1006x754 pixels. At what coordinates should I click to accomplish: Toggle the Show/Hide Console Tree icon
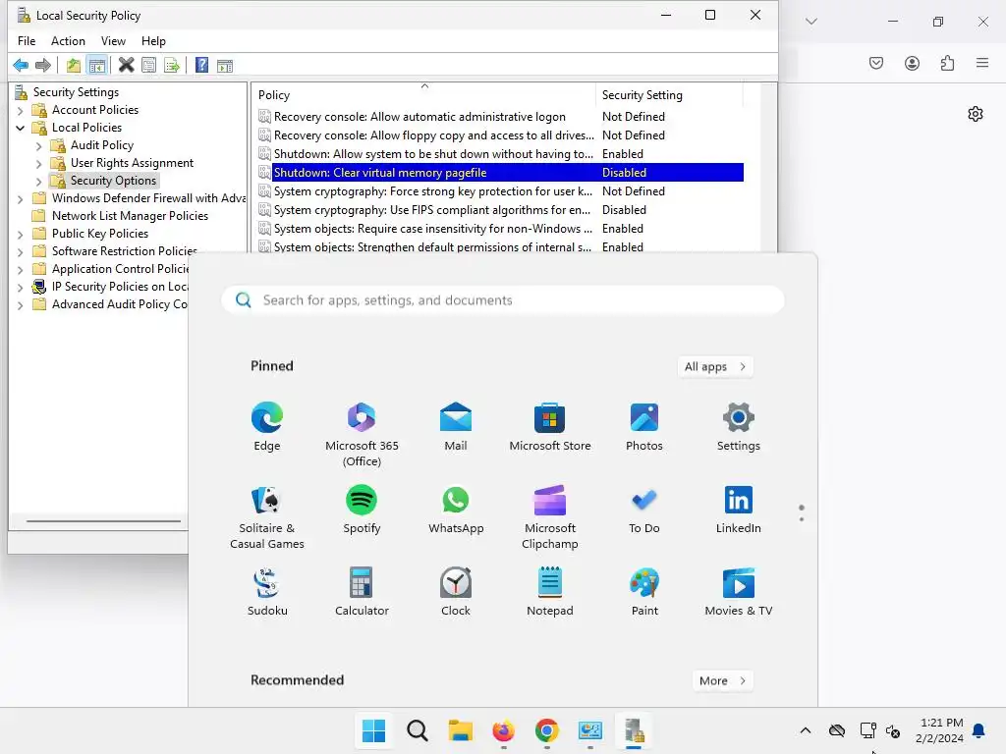[x=97, y=66]
